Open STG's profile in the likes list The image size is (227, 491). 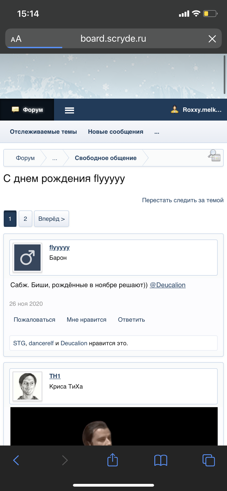(x=19, y=343)
